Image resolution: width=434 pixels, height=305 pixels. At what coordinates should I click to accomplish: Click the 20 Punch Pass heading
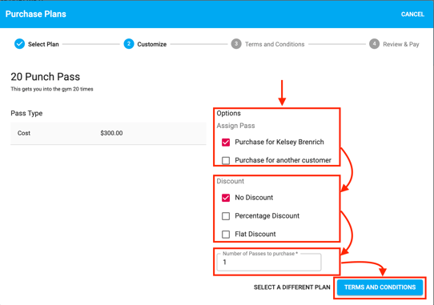click(46, 77)
